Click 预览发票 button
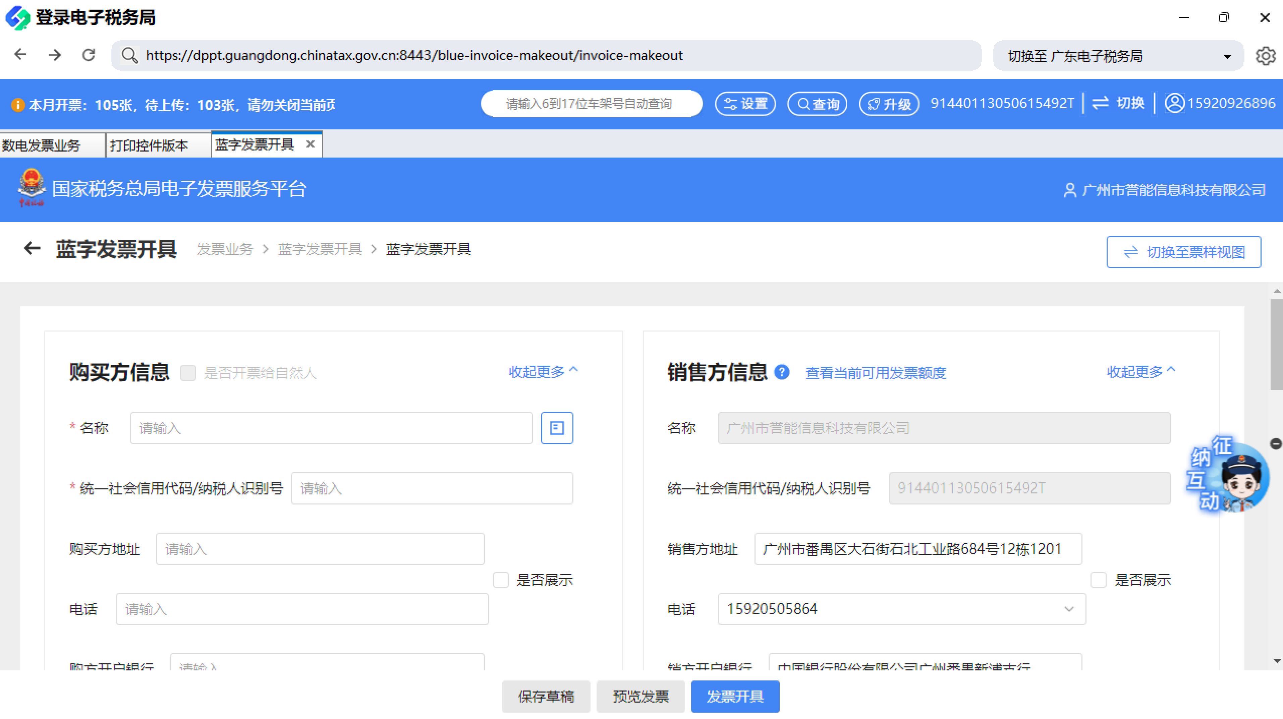 [640, 696]
